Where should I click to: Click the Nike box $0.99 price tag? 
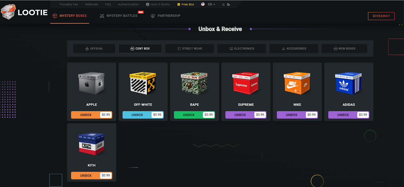[312, 115]
